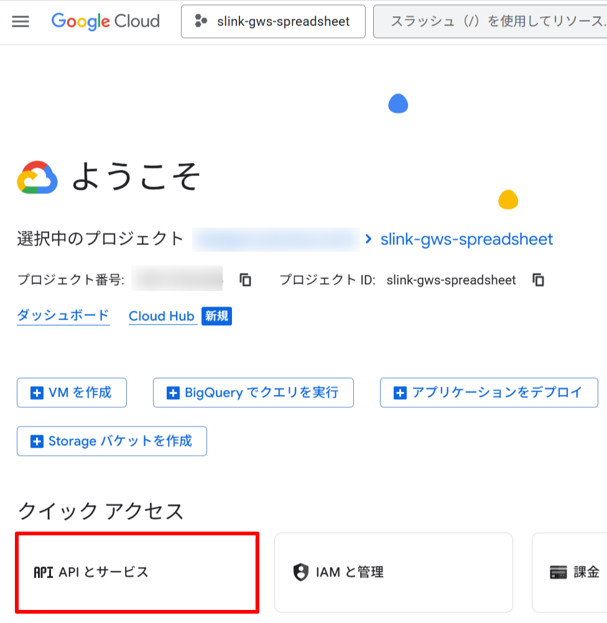
Task: Click the plus icon on BigQuery button
Action: pos(173,393)
